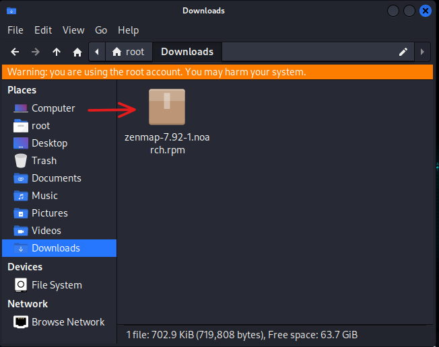439x347 pixels.
Task: Click the Music folder icon
Action: 21,196
